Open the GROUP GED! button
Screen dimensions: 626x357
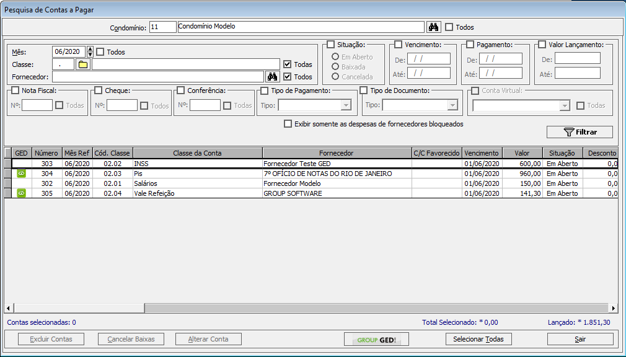click(x=376, y=340)
